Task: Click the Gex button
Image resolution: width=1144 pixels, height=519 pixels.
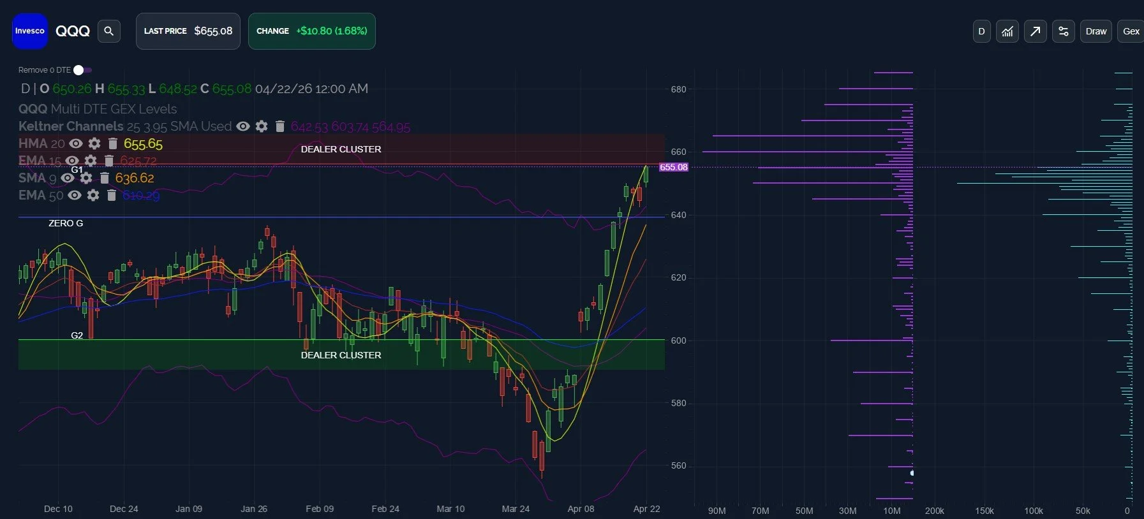Action: 1131,31
